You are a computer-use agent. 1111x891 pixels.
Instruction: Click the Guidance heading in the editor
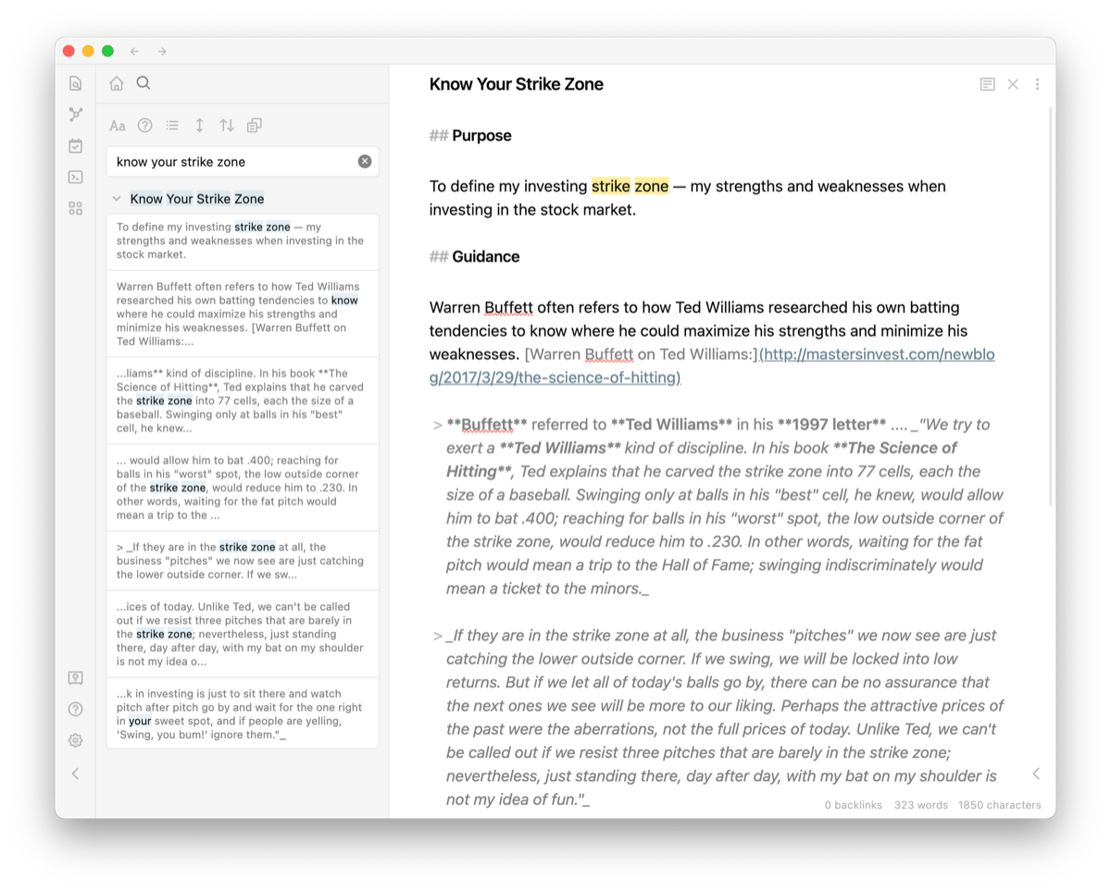point(486,256)
